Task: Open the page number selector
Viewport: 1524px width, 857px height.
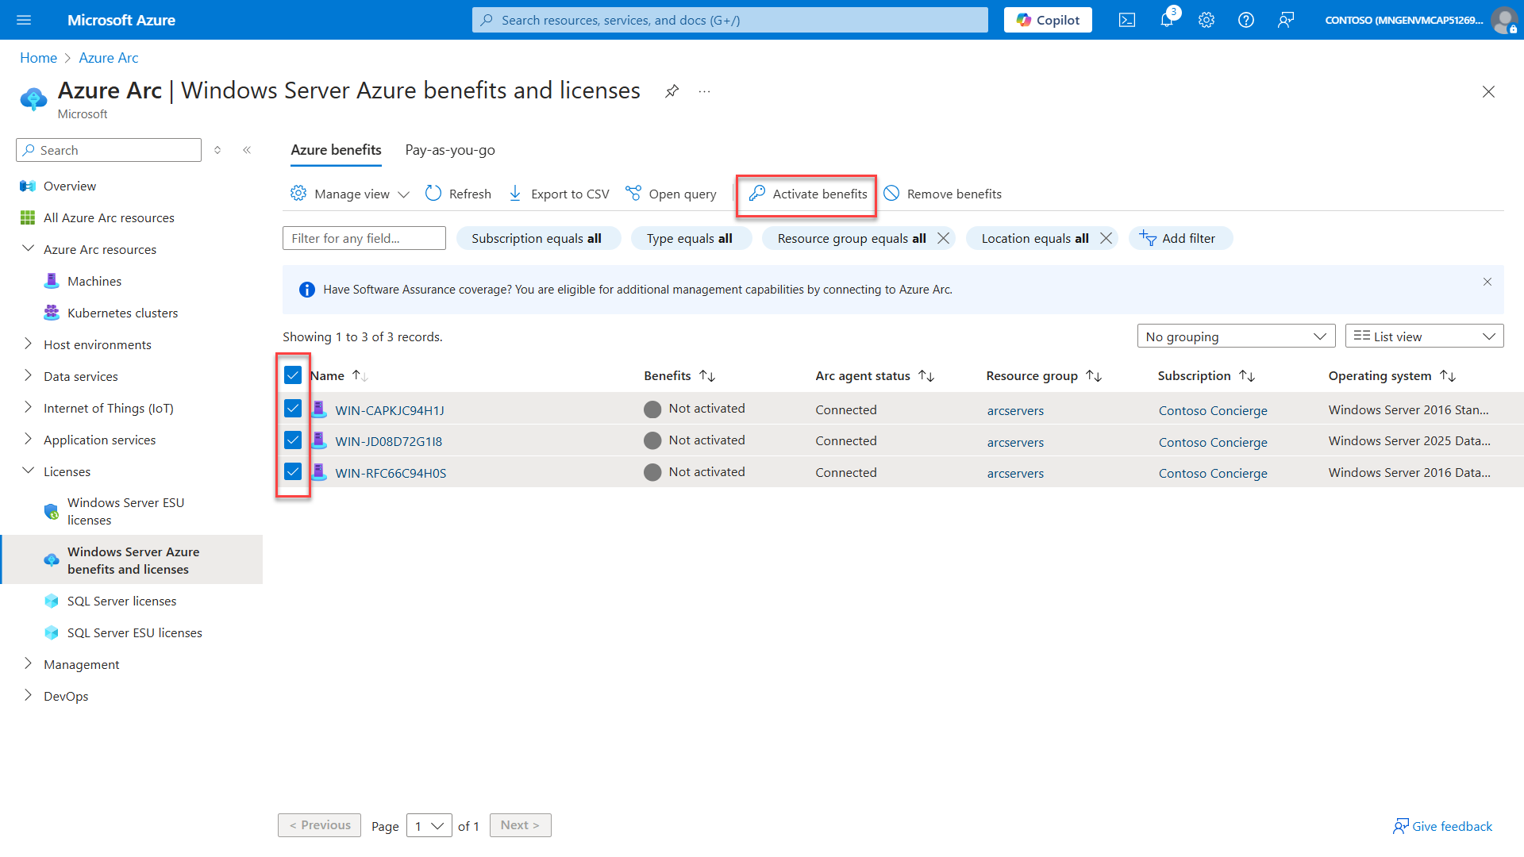Action: 429,825
